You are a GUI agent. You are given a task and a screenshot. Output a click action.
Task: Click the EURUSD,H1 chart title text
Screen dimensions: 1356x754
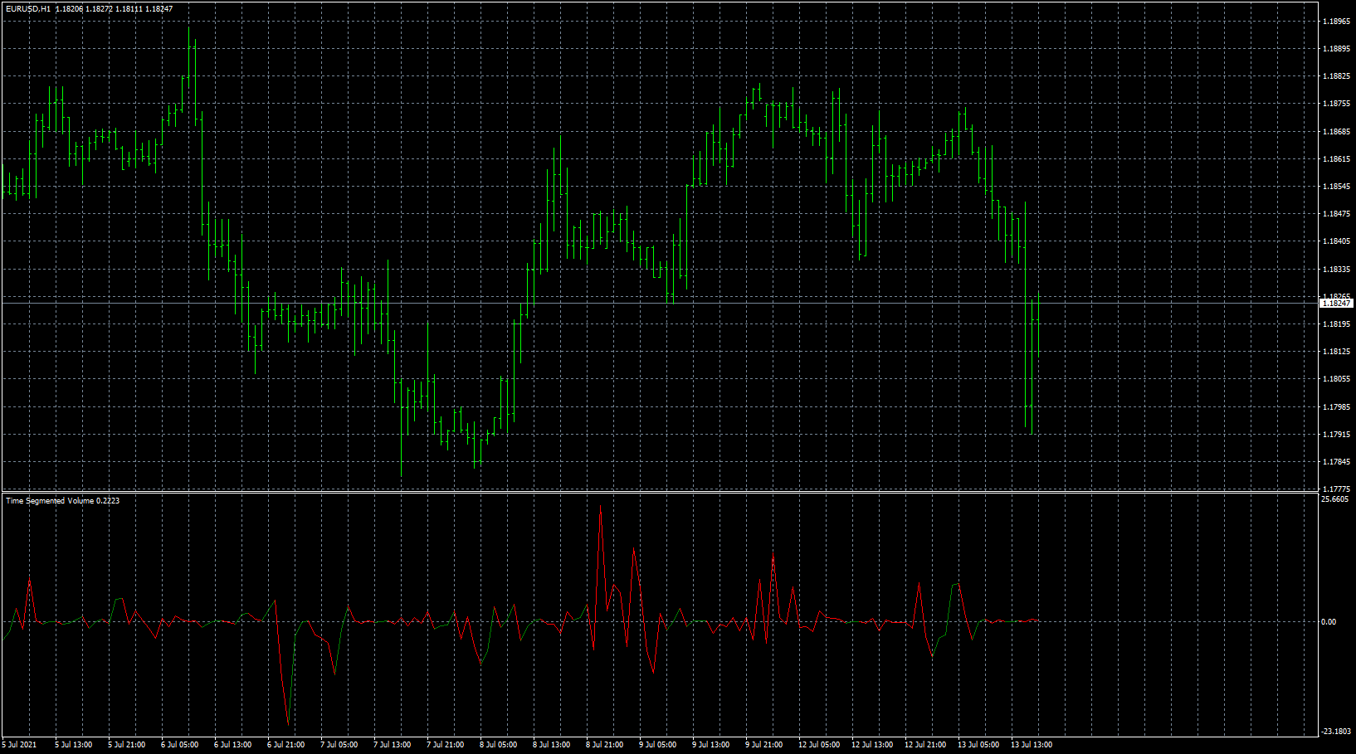click(28, 8)
